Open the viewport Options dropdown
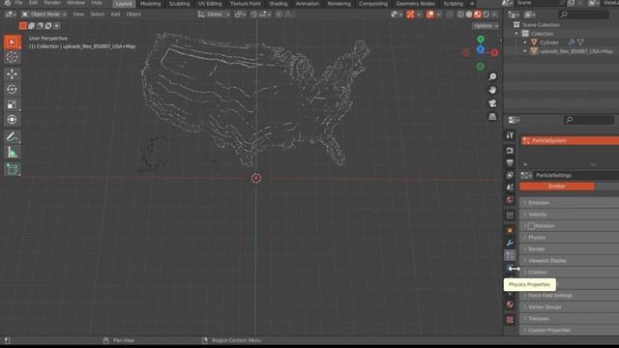 [x=486, y=26]
